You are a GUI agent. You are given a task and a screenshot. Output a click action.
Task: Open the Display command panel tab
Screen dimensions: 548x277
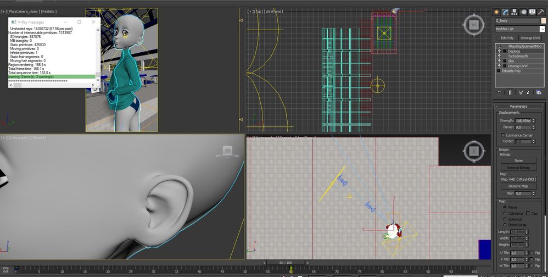pyautogui.click(x=532, y=12)
